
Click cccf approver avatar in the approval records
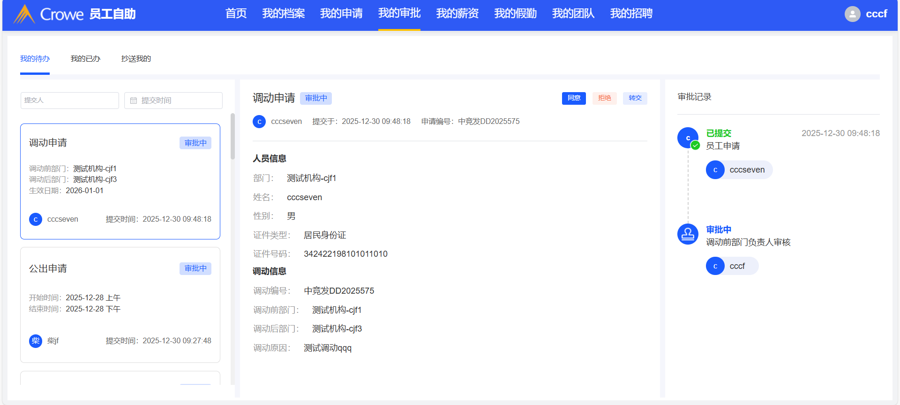[x=715, y=266]
